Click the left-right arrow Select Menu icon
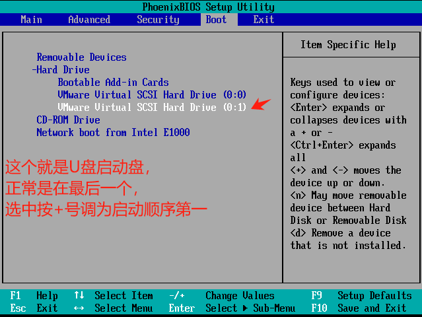 click(79, 308)
